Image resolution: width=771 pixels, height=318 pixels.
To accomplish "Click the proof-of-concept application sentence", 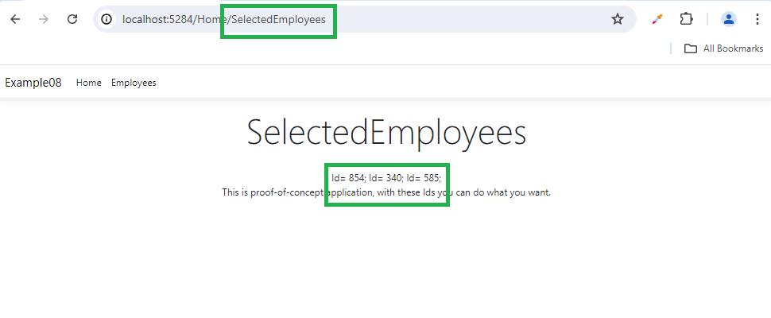I will (x=386, y=192).
